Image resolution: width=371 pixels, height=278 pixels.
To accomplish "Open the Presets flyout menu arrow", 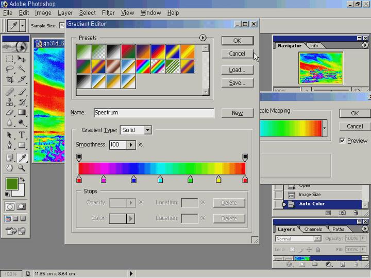I will pos(203,38).
